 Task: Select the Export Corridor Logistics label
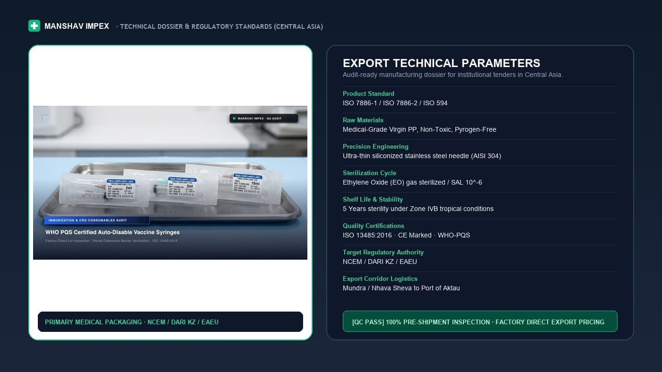380,279
